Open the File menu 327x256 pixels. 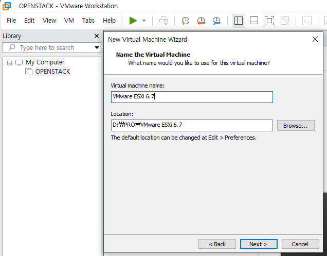tap(11, 21)
